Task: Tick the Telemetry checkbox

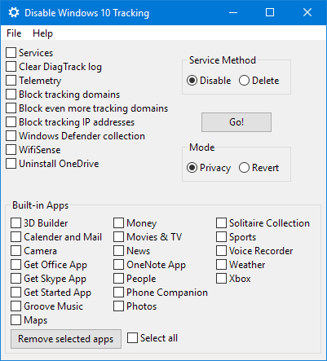Action: pos(11,81)
